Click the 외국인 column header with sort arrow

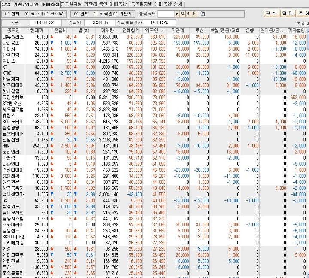click(x=154, y=31)
